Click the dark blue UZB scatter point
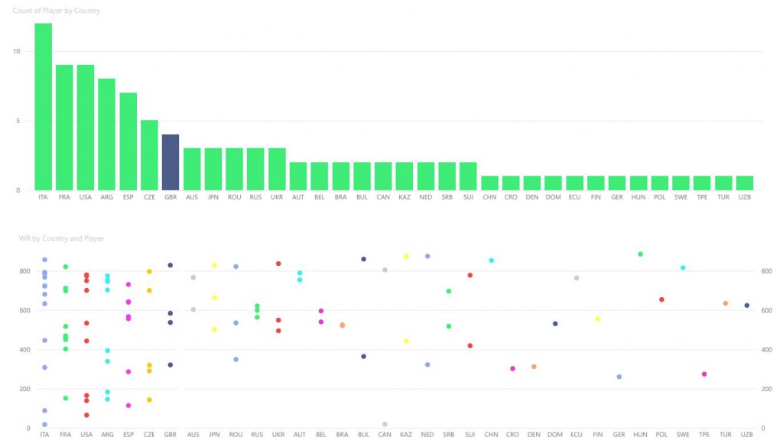 pos(746,306)
